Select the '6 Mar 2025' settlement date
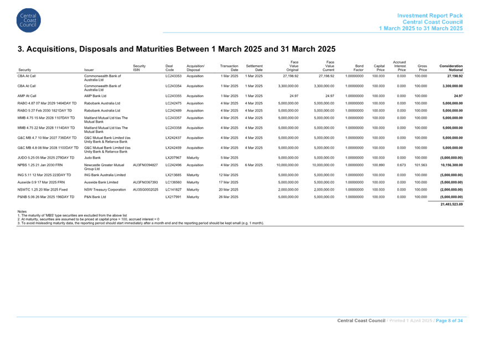Image resolution: width=483 pixels, height=341 pixels. pos(254,165)
